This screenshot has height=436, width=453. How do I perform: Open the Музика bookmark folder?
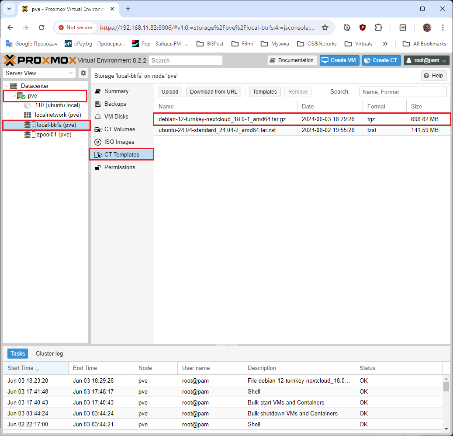(275, 44)
